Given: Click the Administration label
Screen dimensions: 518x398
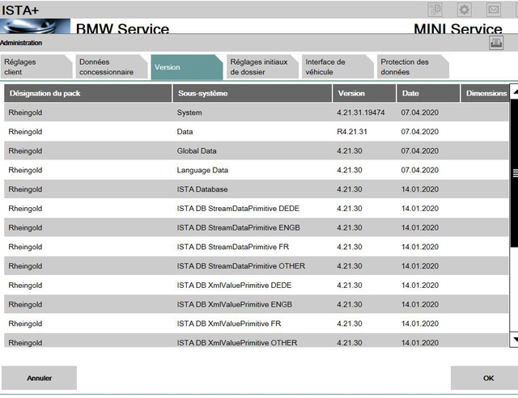Looking at the screenshot, I should 21,43.
